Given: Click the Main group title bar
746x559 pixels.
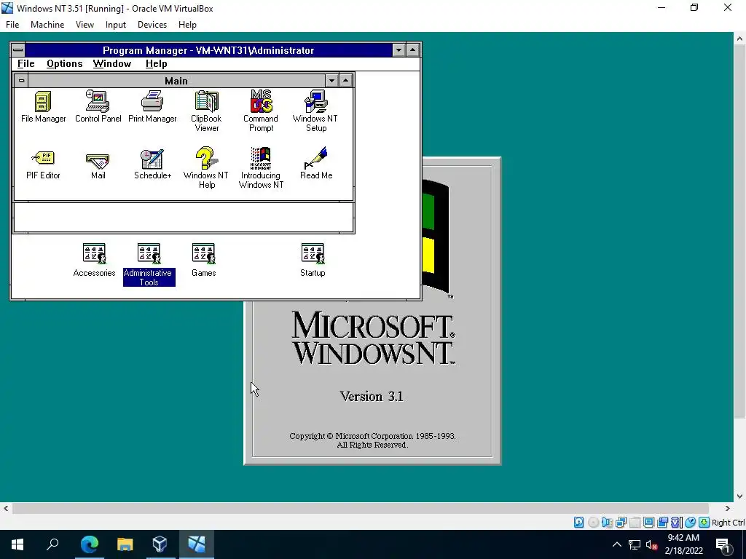Looking at the screenshot, I should click(176, 81).
